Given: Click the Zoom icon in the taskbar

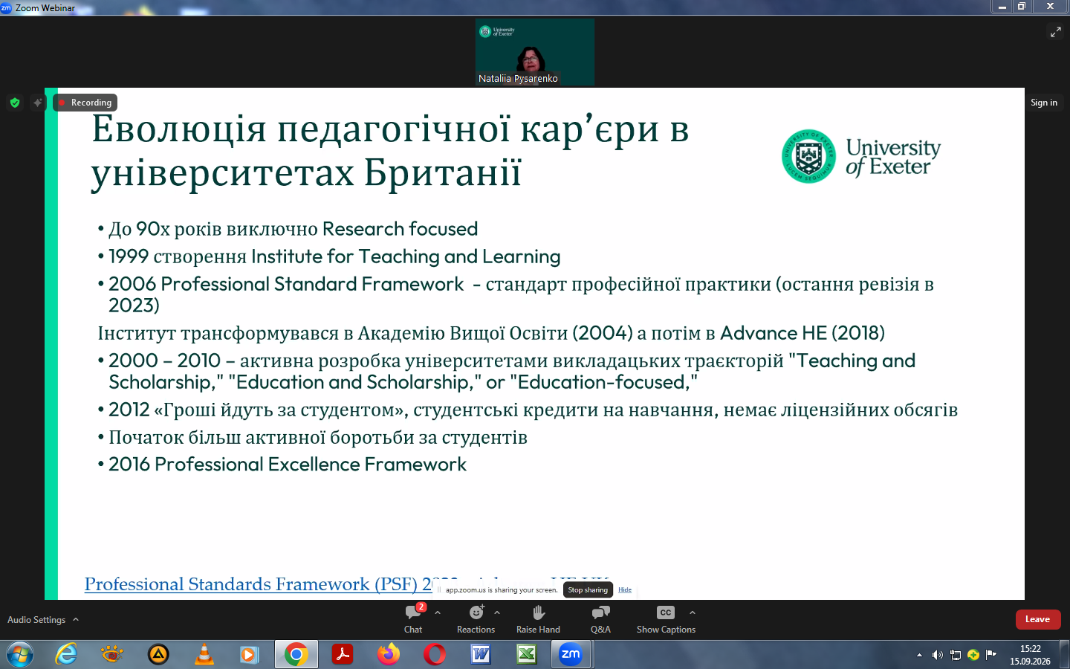Looking at the screenshot, I should pos(571,655).
